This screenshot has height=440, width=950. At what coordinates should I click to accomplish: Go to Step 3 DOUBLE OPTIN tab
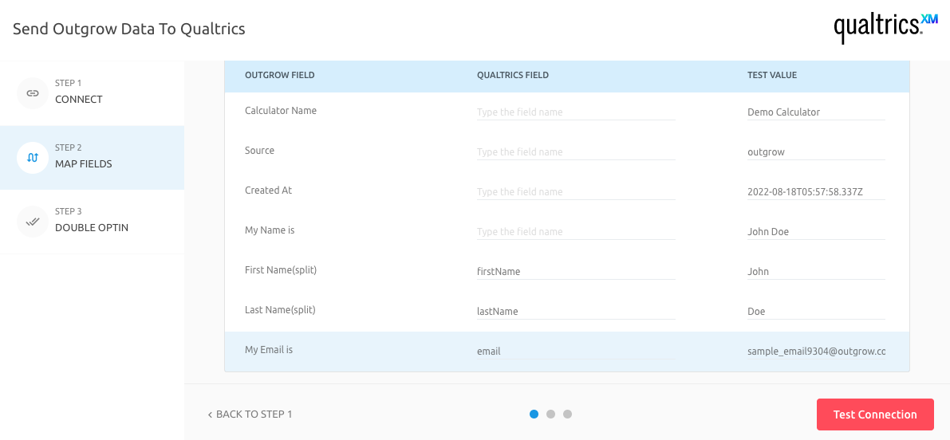click(92, 222)
